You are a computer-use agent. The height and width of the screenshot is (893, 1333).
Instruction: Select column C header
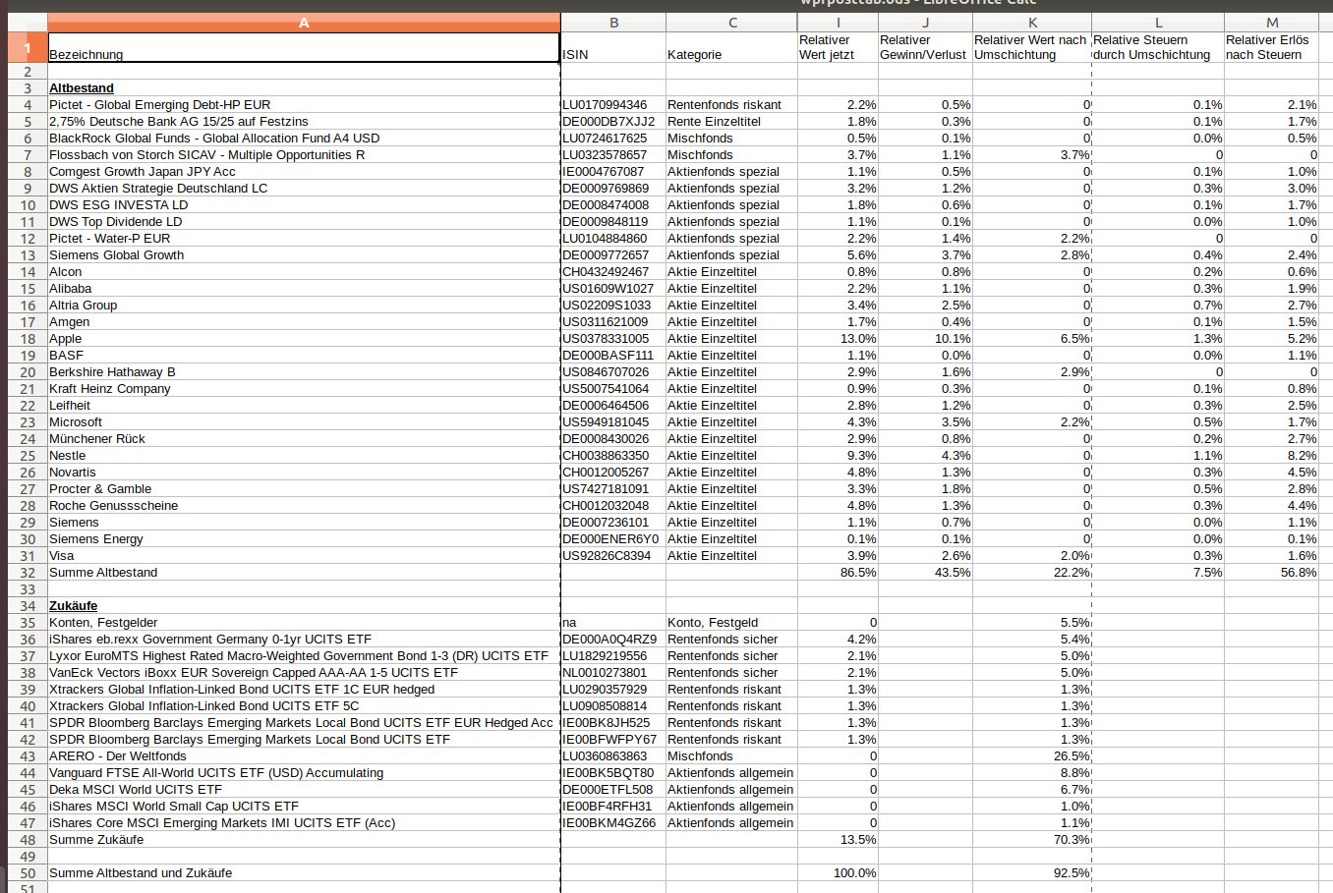click(x=731, y=23)
